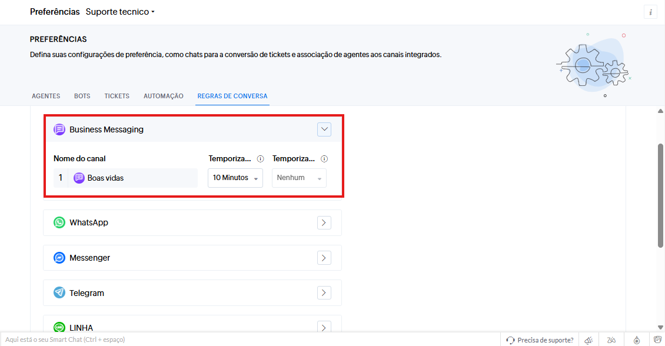Open the 10 Minutos timer dropdown
Screen dimensions: 665x346
pos(235,178)
